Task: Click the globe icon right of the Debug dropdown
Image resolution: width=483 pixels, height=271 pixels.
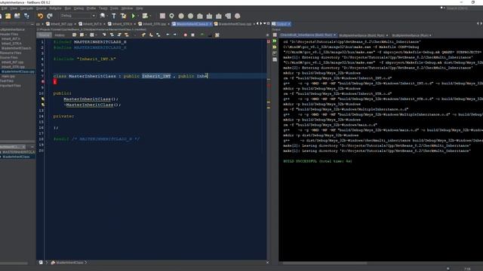Action: pyautogui.click(x=103, y=16)
